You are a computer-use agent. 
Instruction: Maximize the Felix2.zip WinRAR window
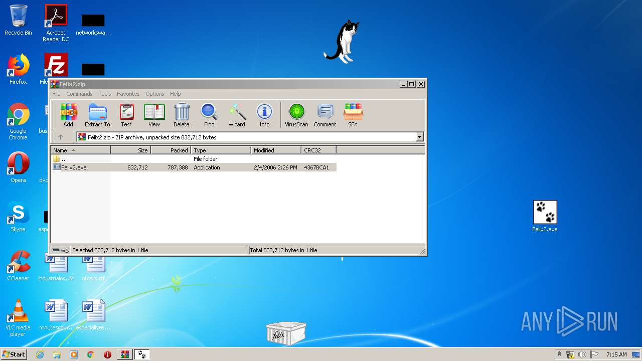412,84
